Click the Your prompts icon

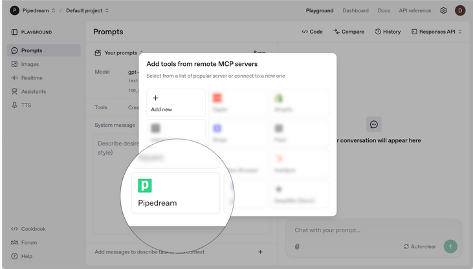98,53
